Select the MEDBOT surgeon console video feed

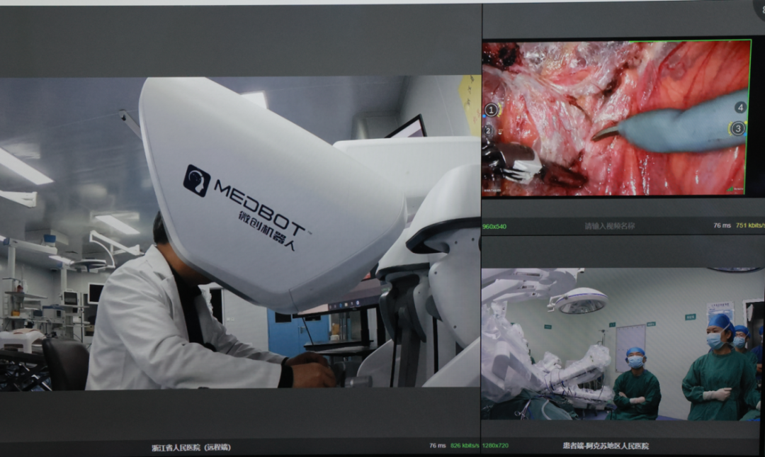tap(240, 232)
